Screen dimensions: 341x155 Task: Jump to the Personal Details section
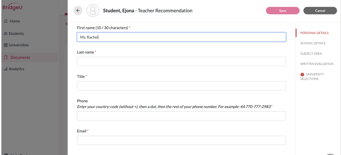pos(314,33)
